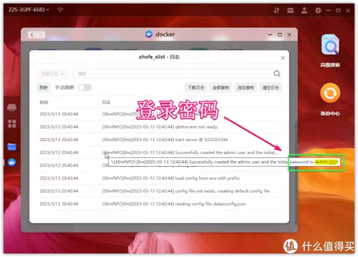The height and width of the screenshot is (257, 358).
Task: Click the docker window scrollbar
Action: [x=296, y=174]
